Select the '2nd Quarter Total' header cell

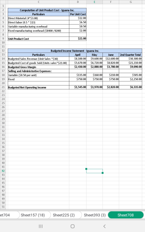tap(130, 55)
